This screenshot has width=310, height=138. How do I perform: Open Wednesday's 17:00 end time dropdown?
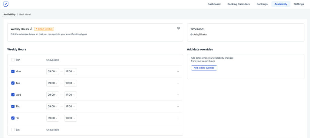pos(71,95)
